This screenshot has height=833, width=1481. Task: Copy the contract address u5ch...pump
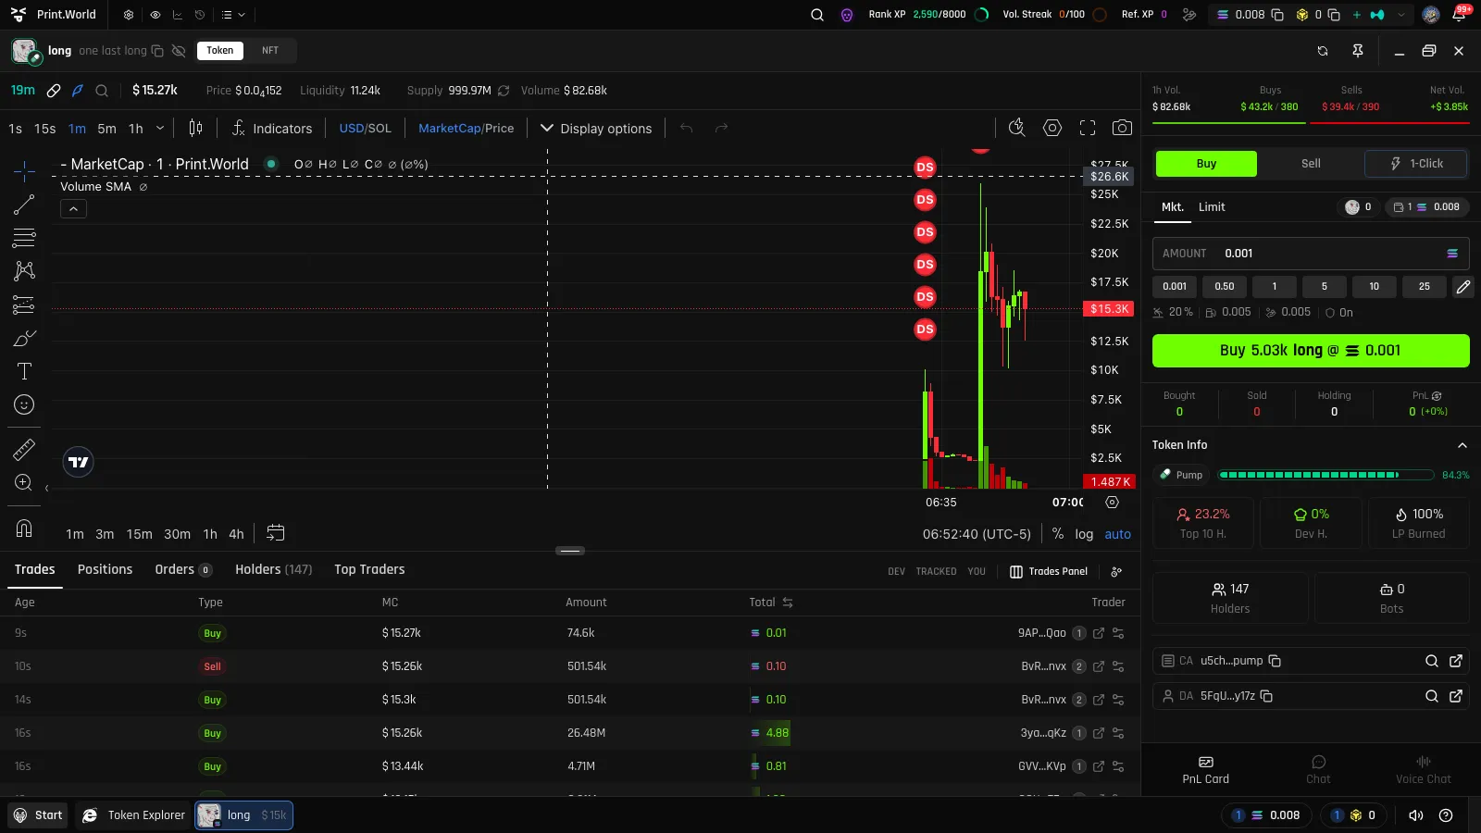[x=1275, y=661]
